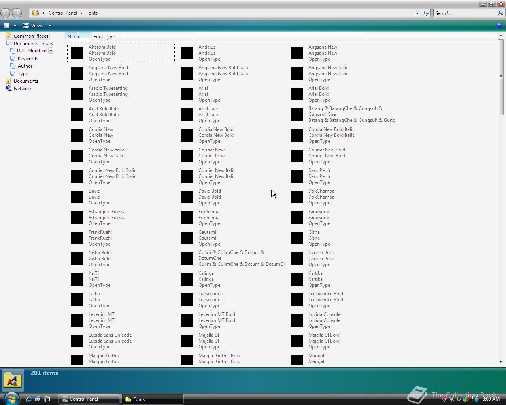Select Gulim & GulimChe & Dotum font entry

[233, 259]
